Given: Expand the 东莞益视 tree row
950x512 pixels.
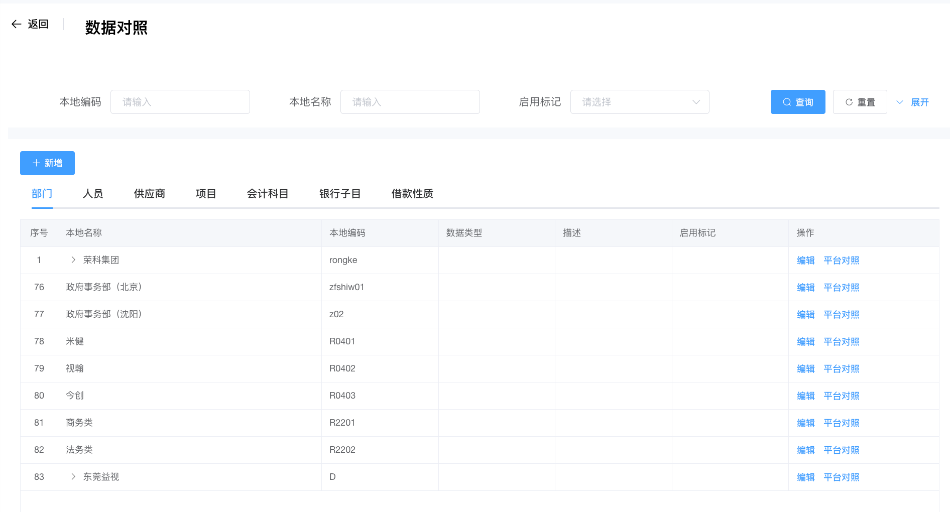Looking at the screenshot, I should [73, 477].
